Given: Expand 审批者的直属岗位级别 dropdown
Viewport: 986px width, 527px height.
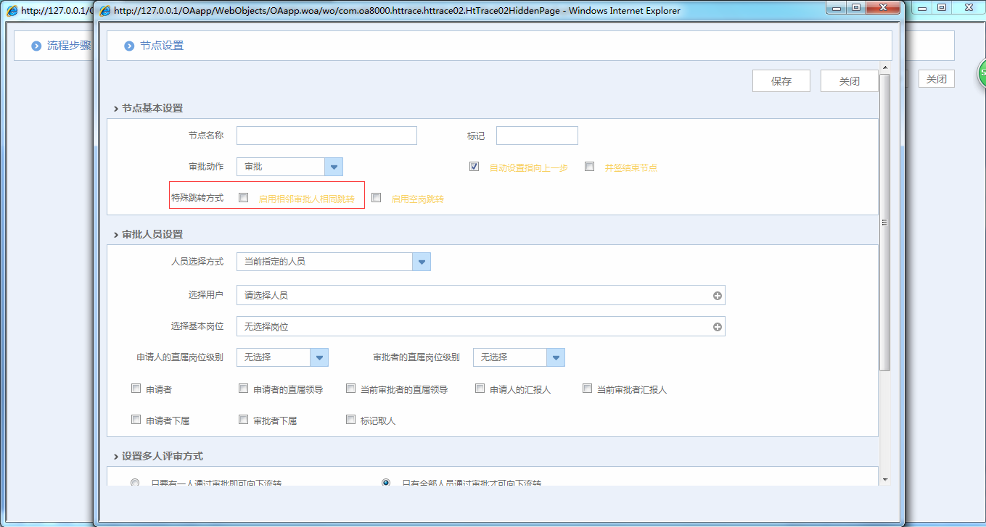Looking at the screenshot, I should [555, 357].
